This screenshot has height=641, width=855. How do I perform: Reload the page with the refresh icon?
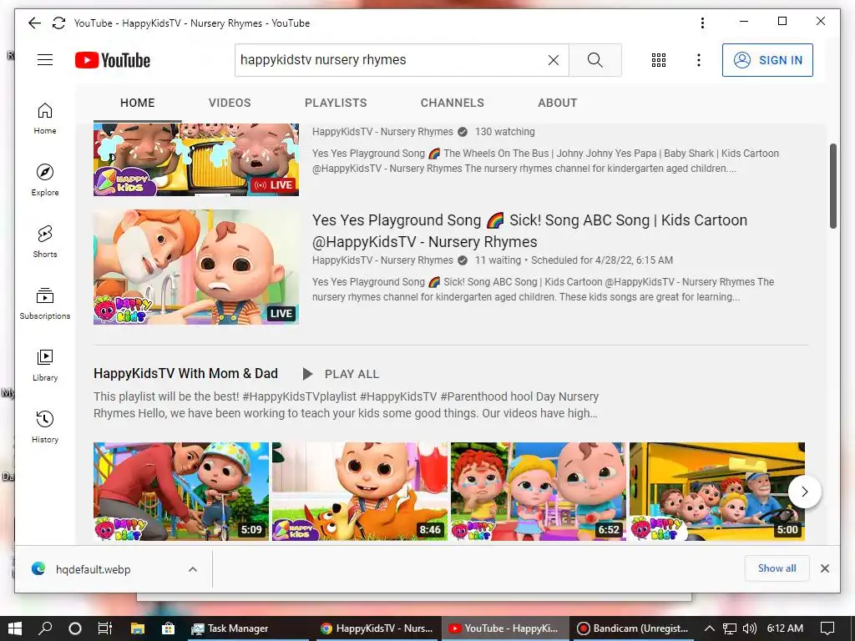point(59,23)
